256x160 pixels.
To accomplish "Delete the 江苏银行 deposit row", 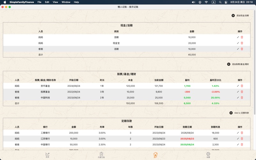I will point(242,139).
